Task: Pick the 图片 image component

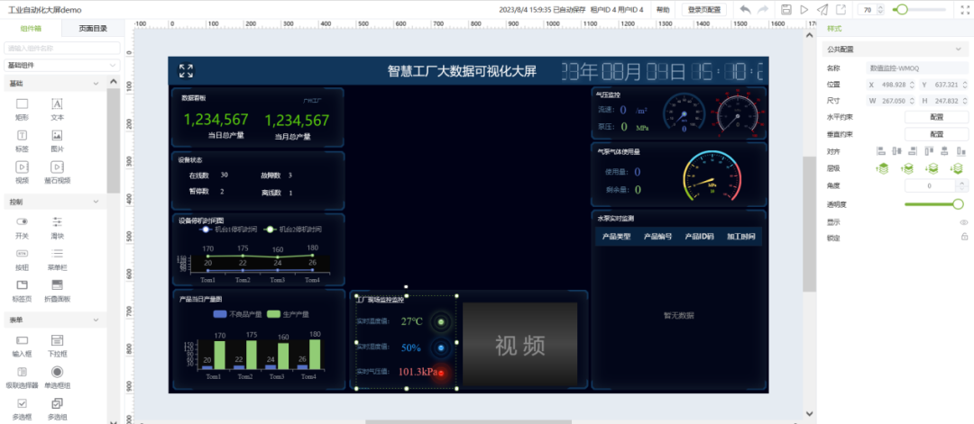Action: point(57,141)
